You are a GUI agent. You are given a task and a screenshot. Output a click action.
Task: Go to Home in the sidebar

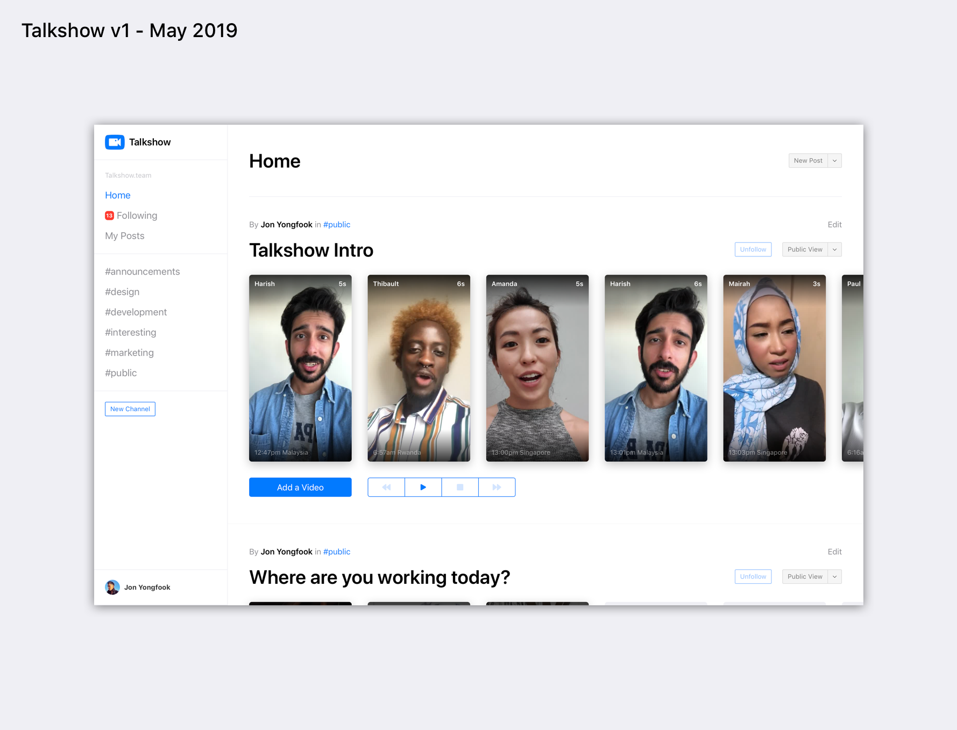tap(118, 195)
